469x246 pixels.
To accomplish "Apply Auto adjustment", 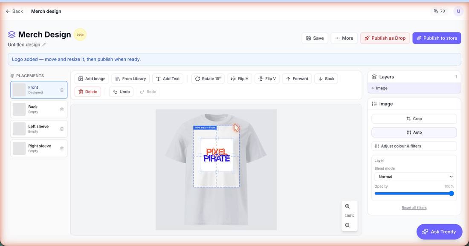I will pos(414,132).
